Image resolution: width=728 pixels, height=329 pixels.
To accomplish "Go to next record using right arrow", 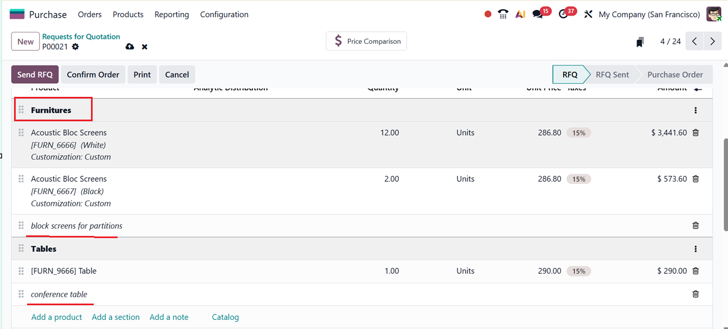I will point(712,42).
